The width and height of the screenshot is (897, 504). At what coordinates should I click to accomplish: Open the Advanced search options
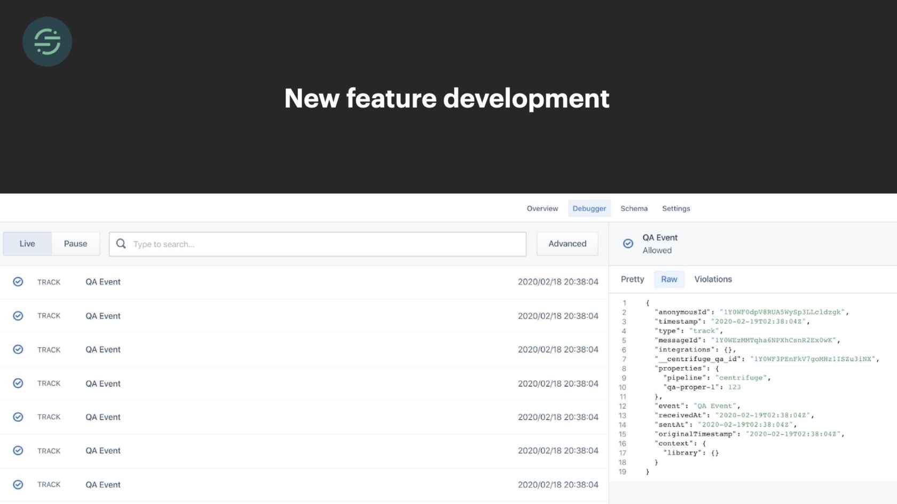(x=567, y=244)
